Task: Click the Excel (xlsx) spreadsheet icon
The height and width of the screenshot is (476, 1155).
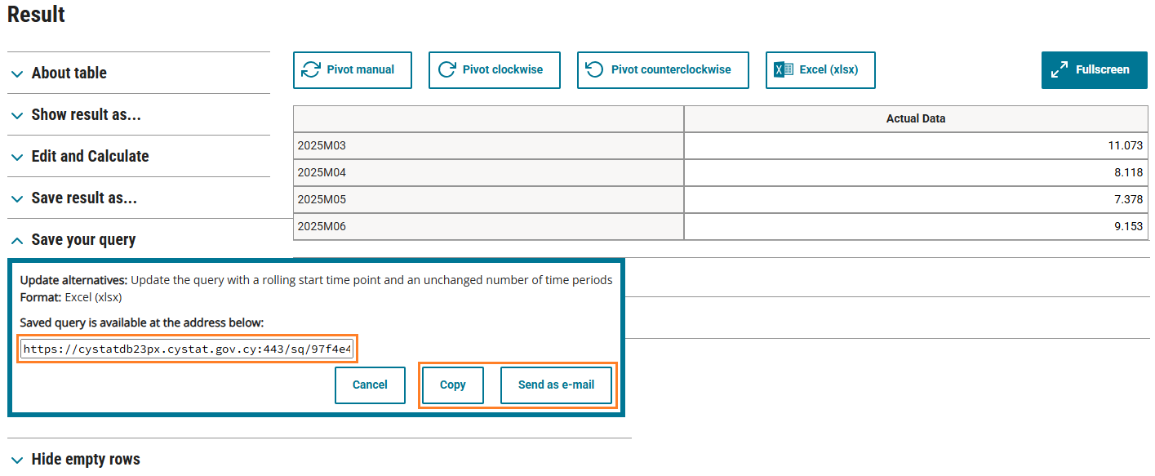Action: (x=784, y=70)
